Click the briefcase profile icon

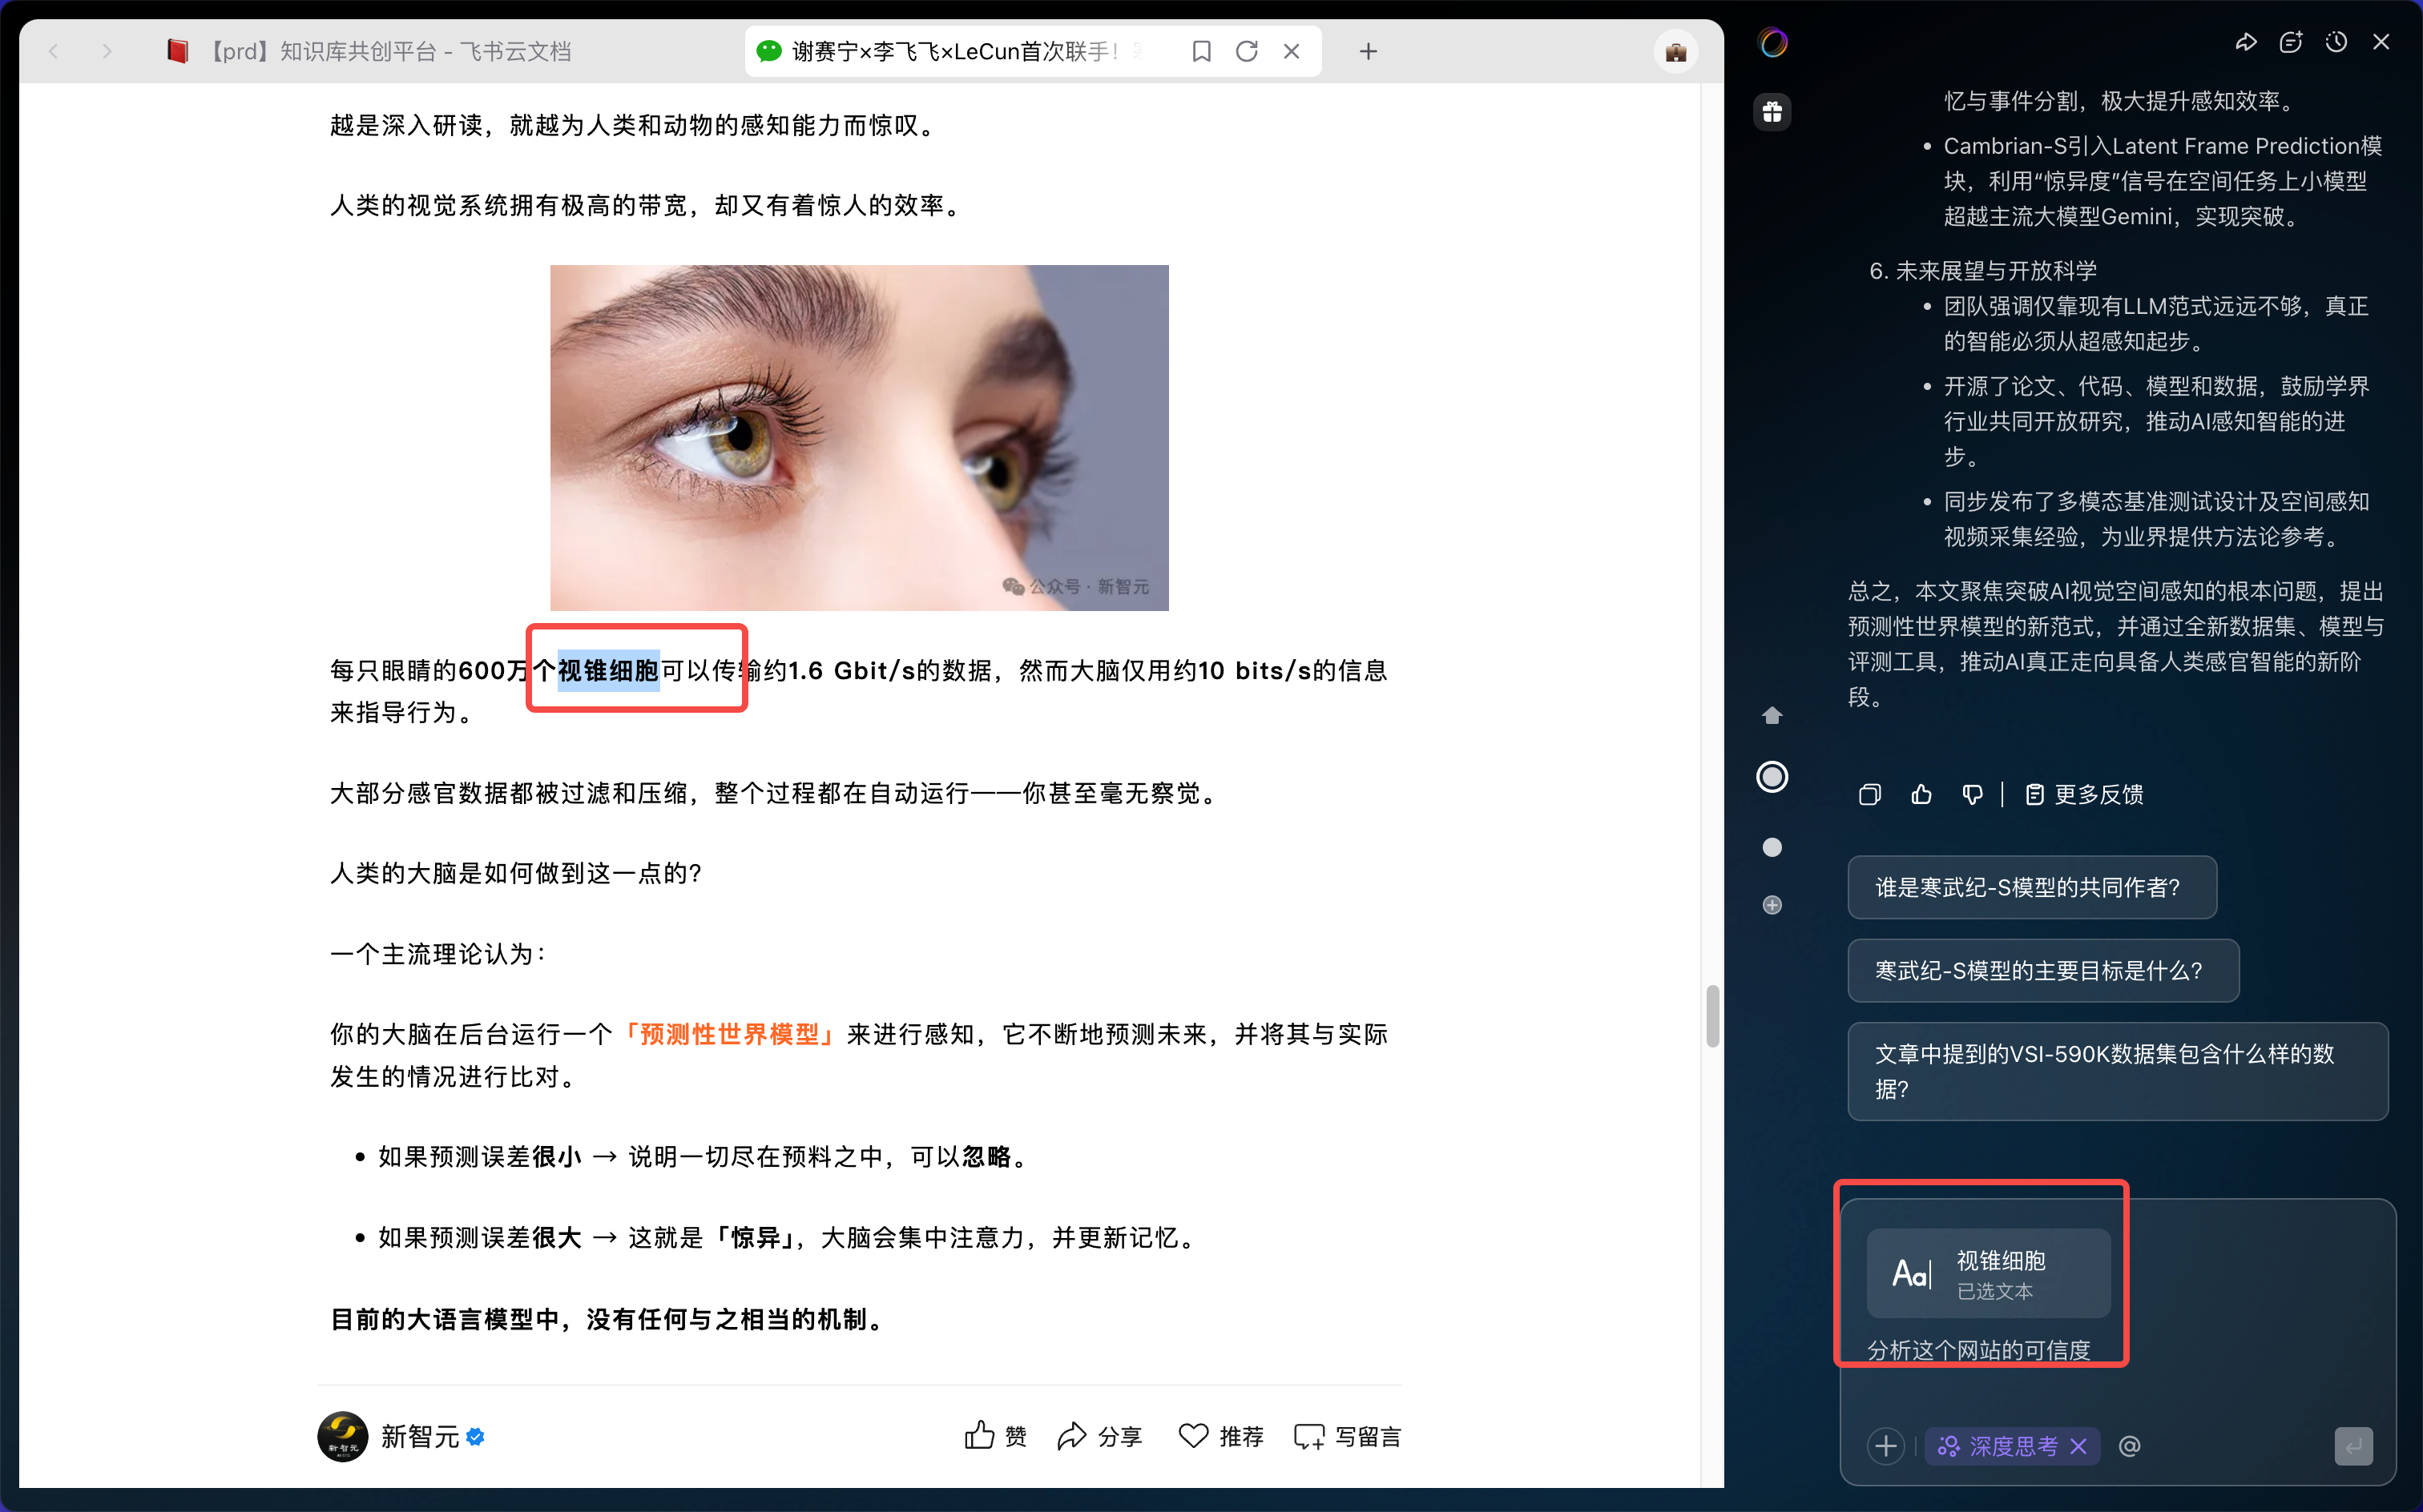(x=1675, y=51)
